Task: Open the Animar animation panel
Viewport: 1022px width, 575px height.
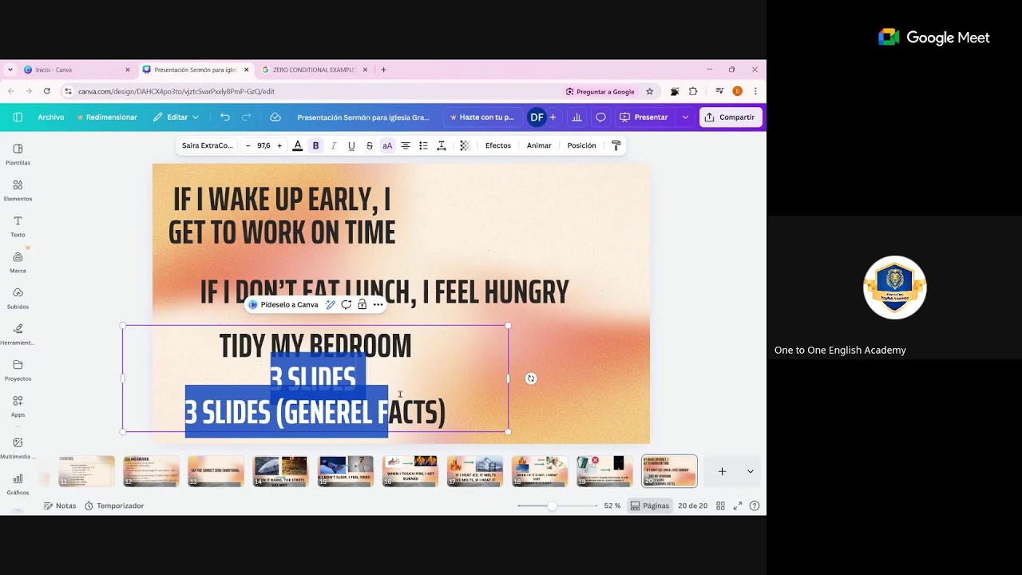Action: 539,145
